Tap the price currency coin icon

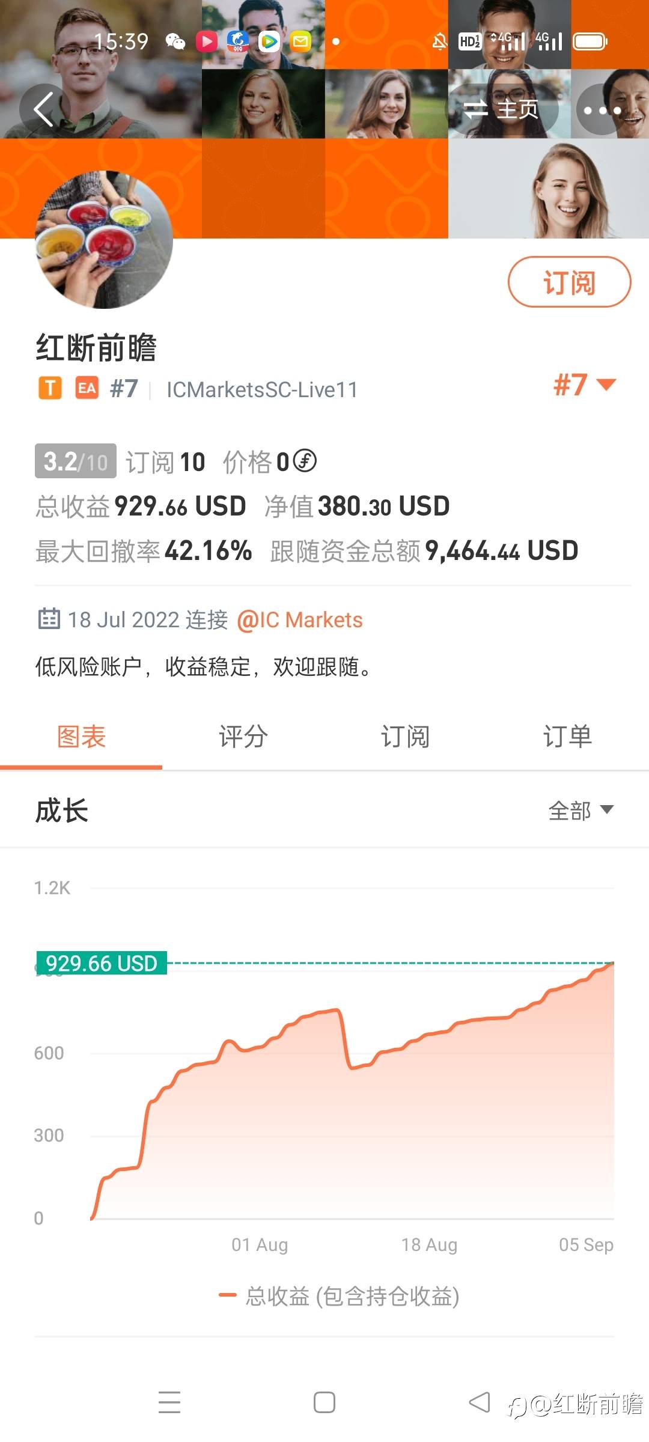305,461
